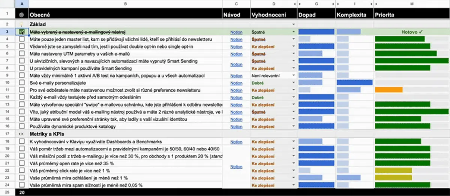The image size is (450, 196).
Task: Open 'Není relevantní' dropdown in row 9
Action: (294, 76)
